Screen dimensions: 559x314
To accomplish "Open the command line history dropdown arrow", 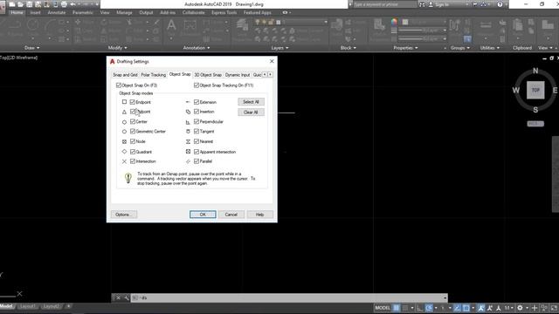I will pos(445,298).
